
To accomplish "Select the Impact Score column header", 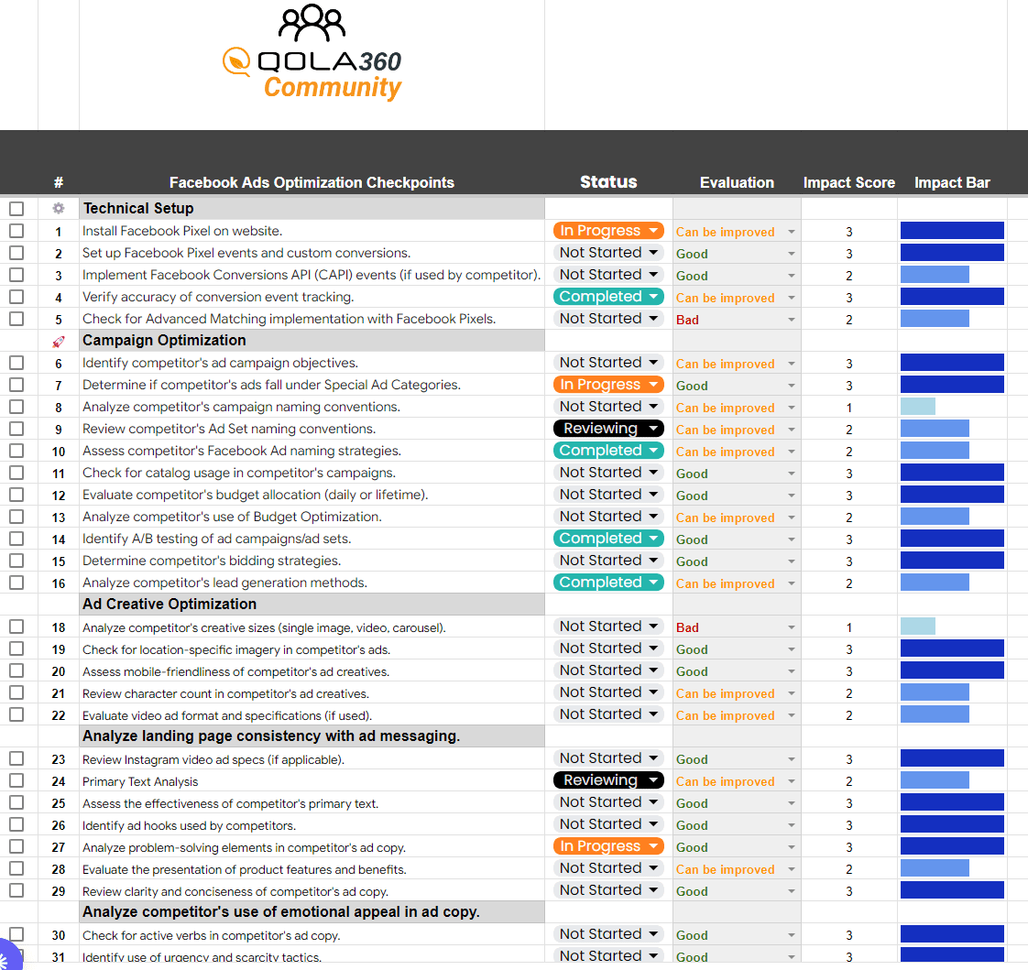I will click(x=849, y=182).
